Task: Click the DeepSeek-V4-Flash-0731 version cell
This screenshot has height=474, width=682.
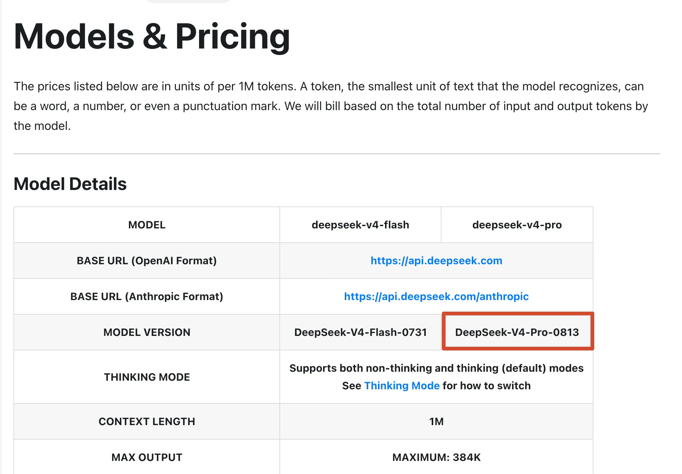Action: (x=360, y=332)
